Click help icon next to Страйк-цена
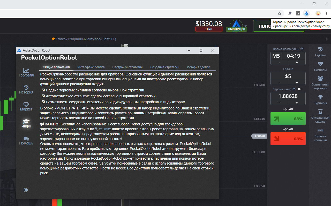 coord(294,89)
